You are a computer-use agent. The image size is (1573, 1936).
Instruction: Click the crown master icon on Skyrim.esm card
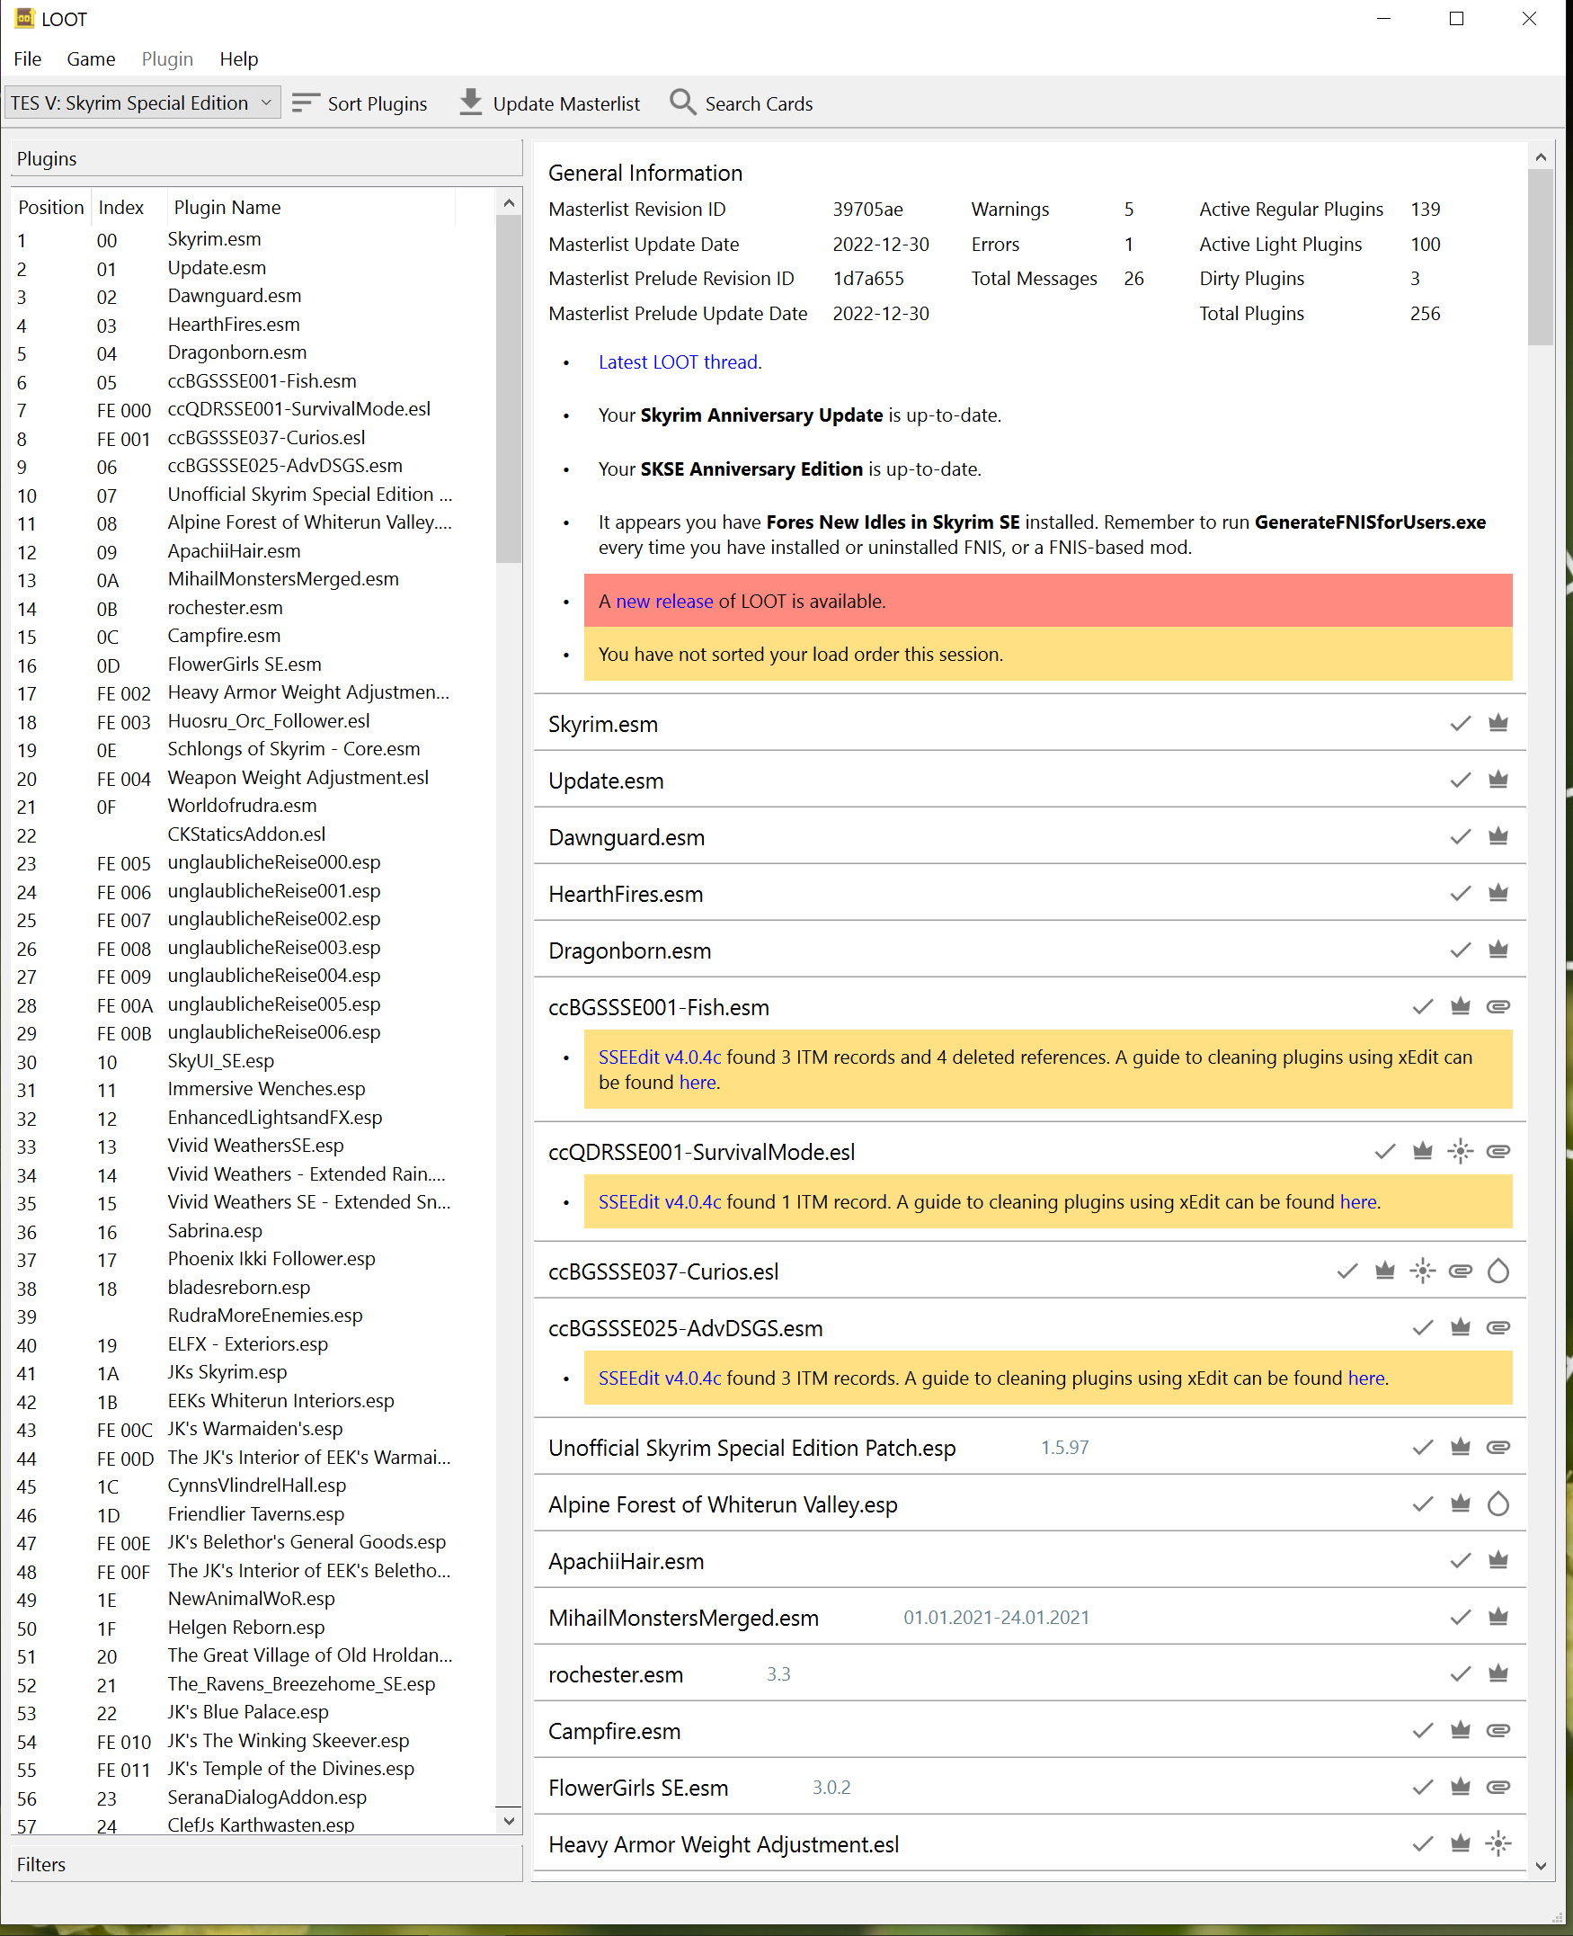(x=1497, y=723)
